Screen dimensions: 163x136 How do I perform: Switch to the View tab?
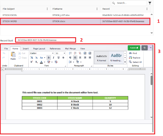(83, 49)
